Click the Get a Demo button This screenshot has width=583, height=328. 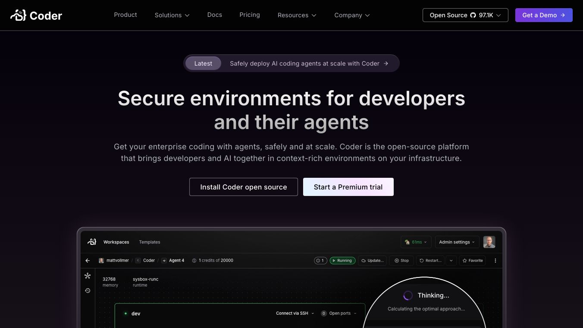click(544, 15)
